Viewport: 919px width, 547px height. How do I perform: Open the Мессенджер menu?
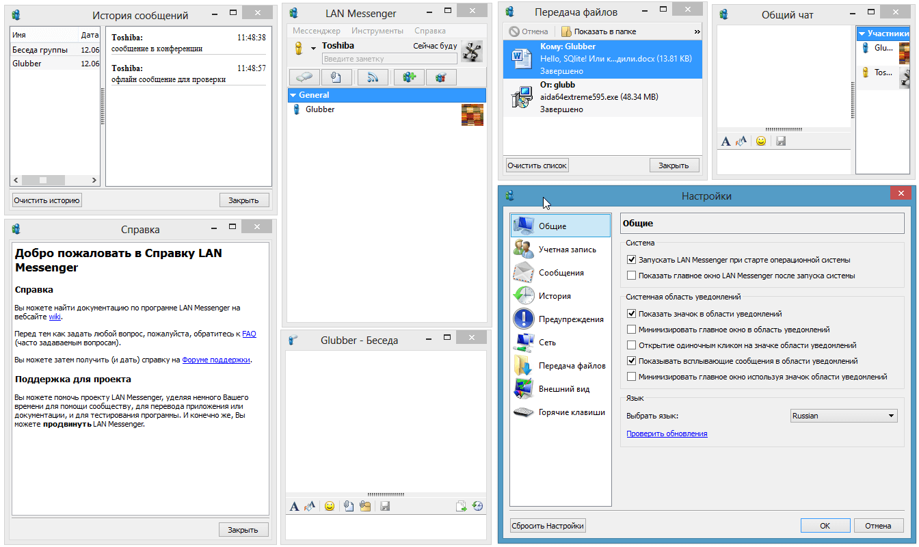pos(317,31)
